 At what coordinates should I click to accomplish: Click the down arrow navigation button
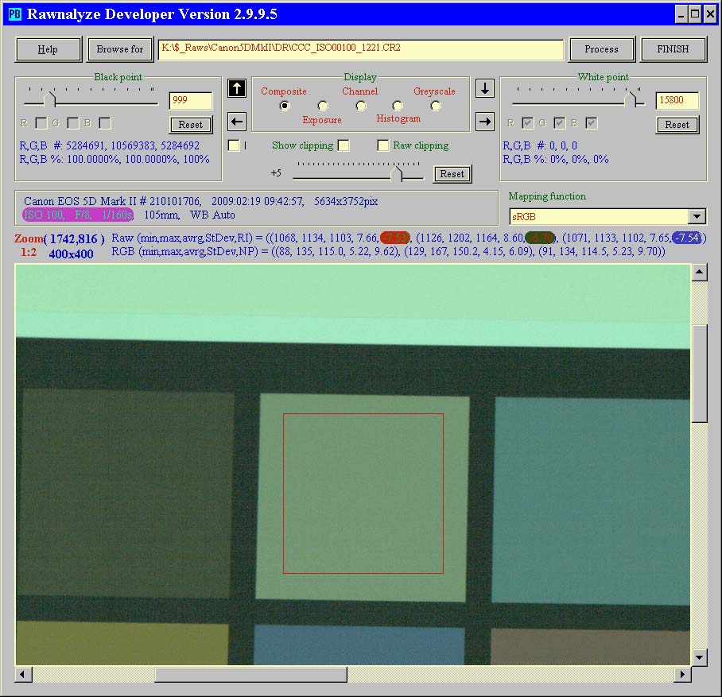pos(484,88)
